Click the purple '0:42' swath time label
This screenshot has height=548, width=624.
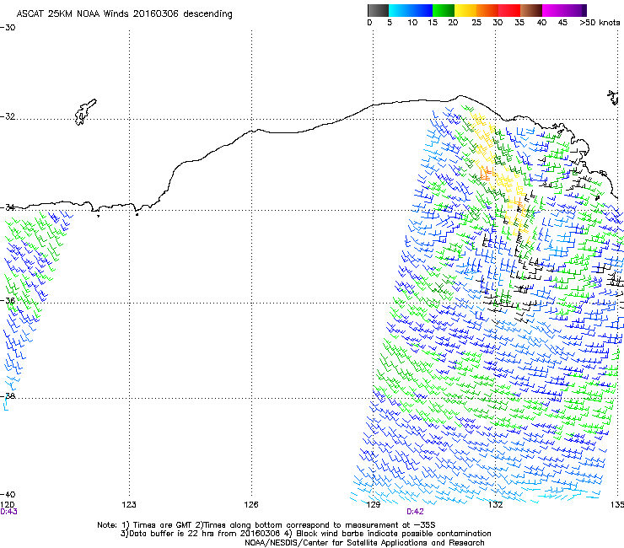pyautogui.click(x=415, y=512)
